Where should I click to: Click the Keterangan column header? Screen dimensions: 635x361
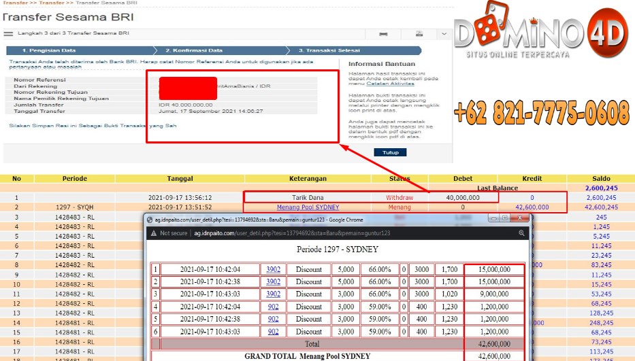308,179
